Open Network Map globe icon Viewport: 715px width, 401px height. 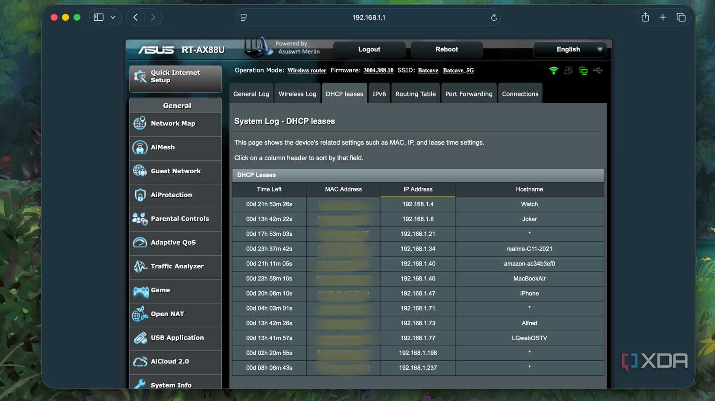point(140,123)
